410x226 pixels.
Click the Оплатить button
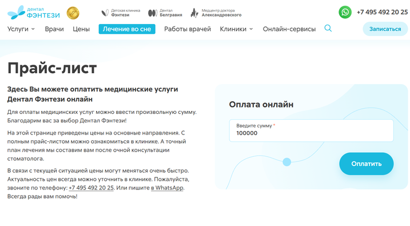367,164
